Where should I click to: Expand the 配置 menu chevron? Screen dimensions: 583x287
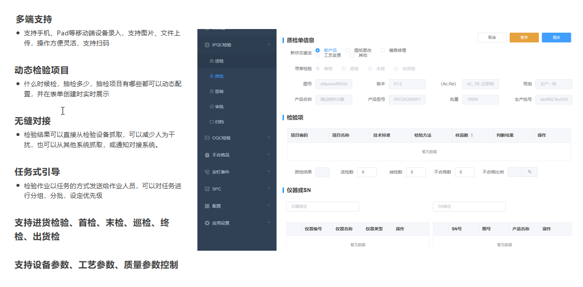(269, 206)
